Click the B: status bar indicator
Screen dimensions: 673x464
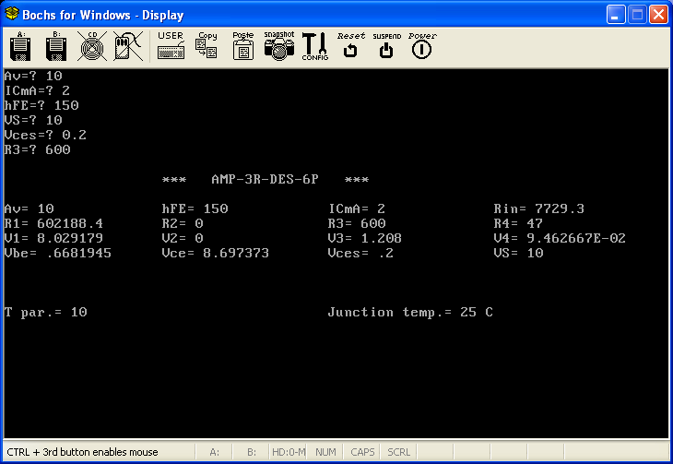pos(252,452)
